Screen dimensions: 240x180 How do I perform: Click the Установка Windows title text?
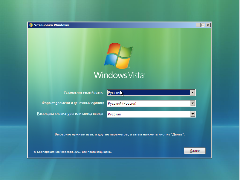coord(51,25)
